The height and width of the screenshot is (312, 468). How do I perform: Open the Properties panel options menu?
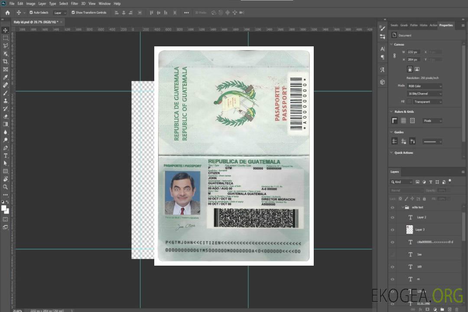click(x=463, y=26)
